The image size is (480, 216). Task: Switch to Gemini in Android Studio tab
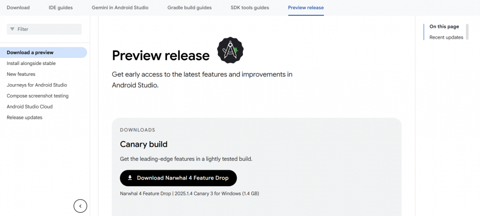(120, 7)
